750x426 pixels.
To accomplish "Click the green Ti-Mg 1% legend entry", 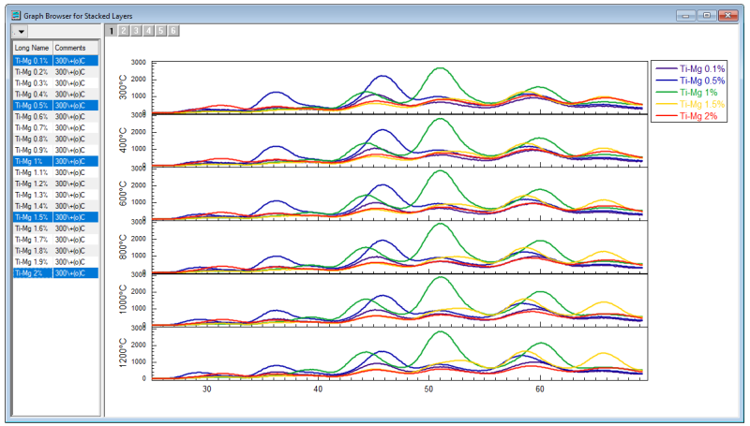I will click(x=699, y=93).
